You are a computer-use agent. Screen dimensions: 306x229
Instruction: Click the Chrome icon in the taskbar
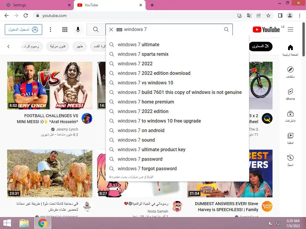pos(43,223)
